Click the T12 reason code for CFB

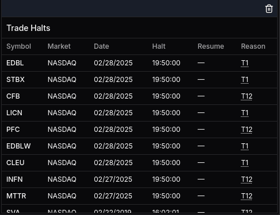(x=247, y=96)
